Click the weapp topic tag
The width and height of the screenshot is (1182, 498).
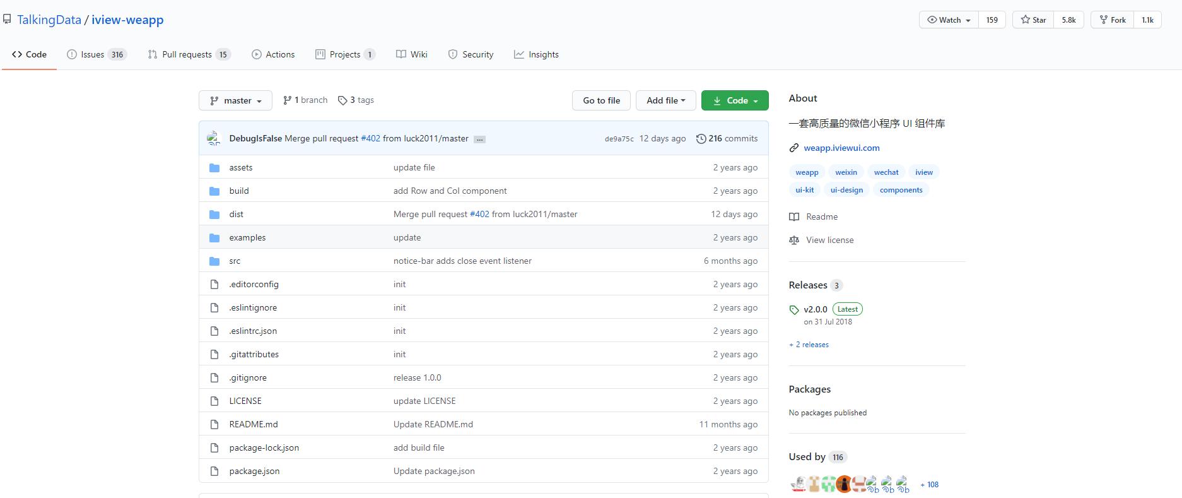[807, 172]
